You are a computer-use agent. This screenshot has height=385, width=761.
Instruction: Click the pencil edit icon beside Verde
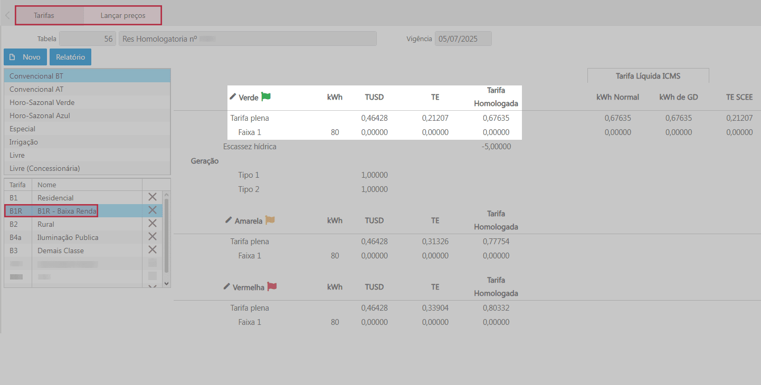point(233,97)
